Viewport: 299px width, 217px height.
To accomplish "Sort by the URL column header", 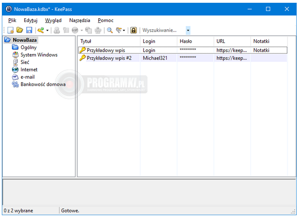I will pyautogui.click(x=232, y=41).
